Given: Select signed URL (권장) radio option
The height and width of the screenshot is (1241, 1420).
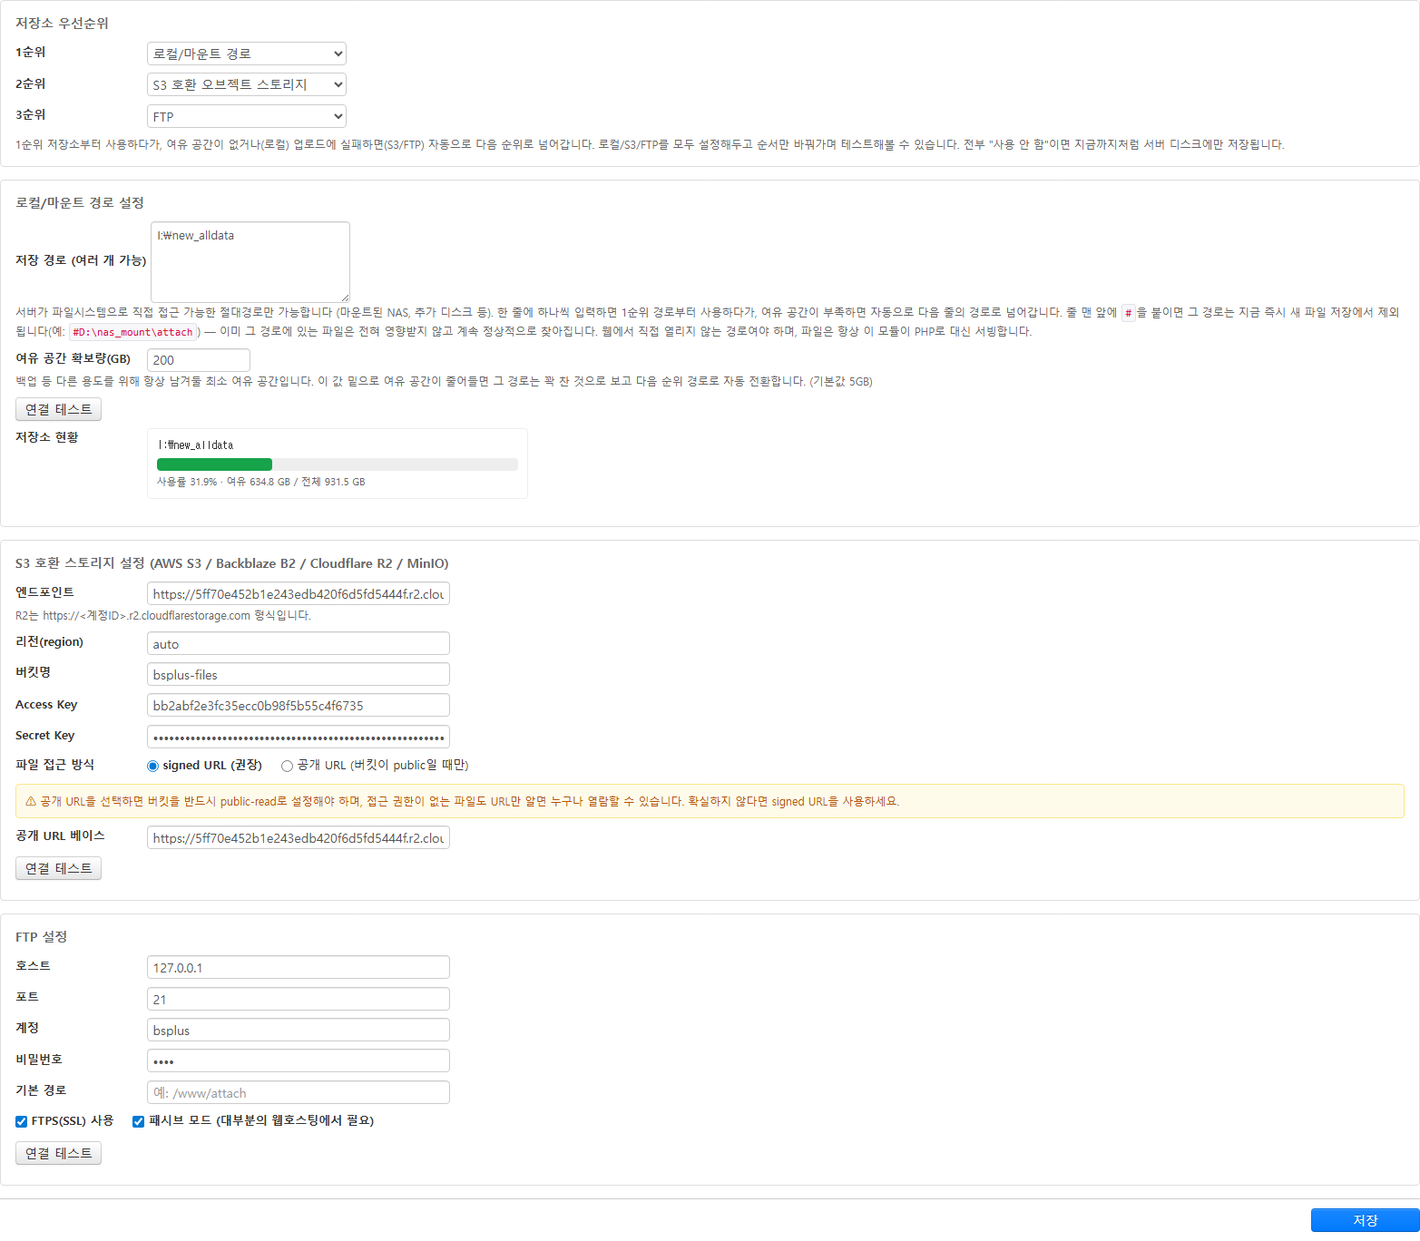Looking at the screenshot, I should 152,766.
